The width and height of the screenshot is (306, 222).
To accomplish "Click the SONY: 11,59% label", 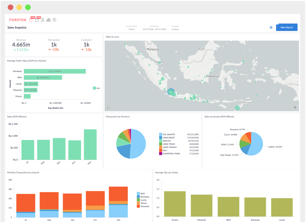I will [227, 145].
